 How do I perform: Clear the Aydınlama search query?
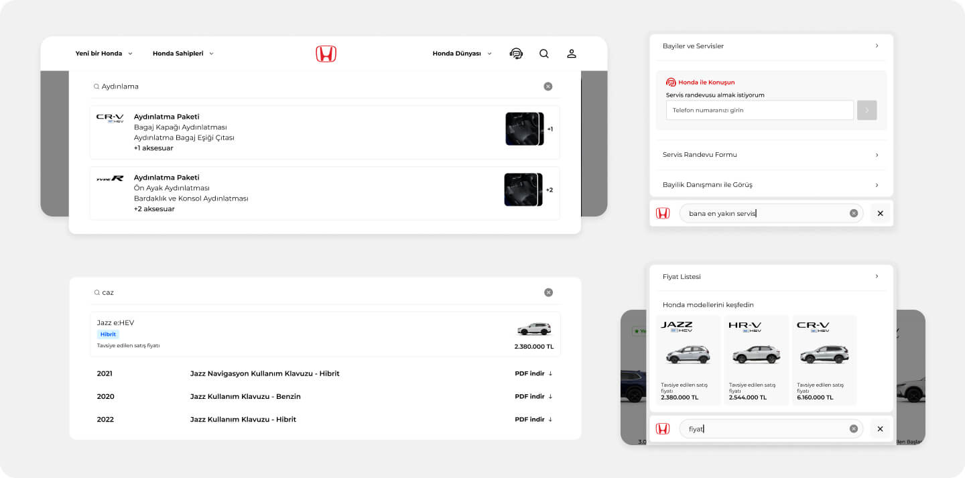tap(548, 86)
